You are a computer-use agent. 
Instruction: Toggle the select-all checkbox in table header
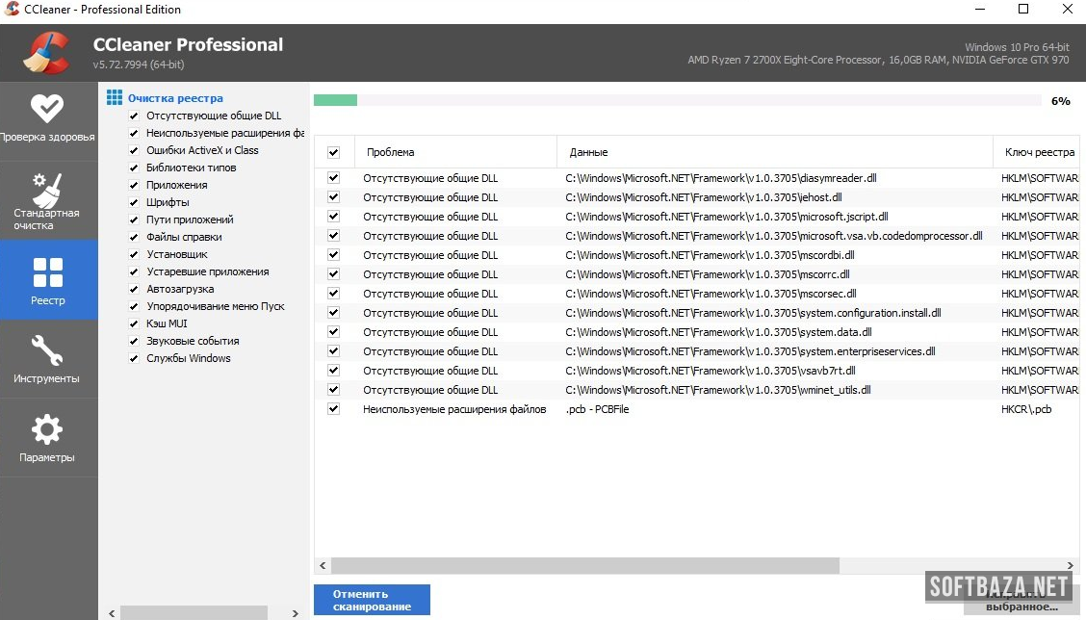(333, 152)
